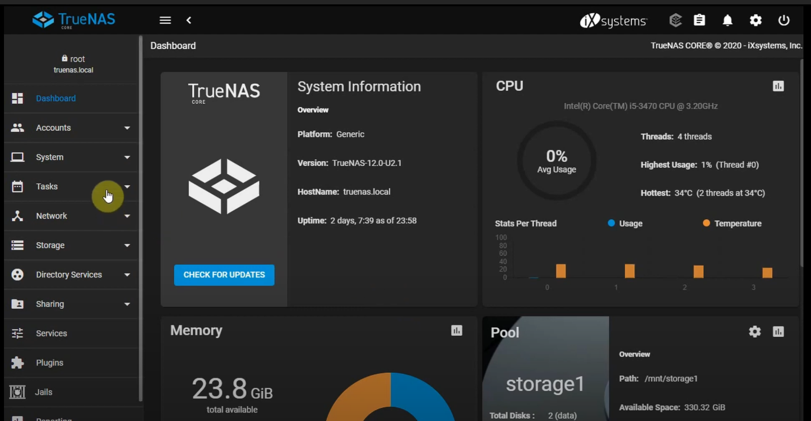Expand the Network menu section

click(51, 216)
